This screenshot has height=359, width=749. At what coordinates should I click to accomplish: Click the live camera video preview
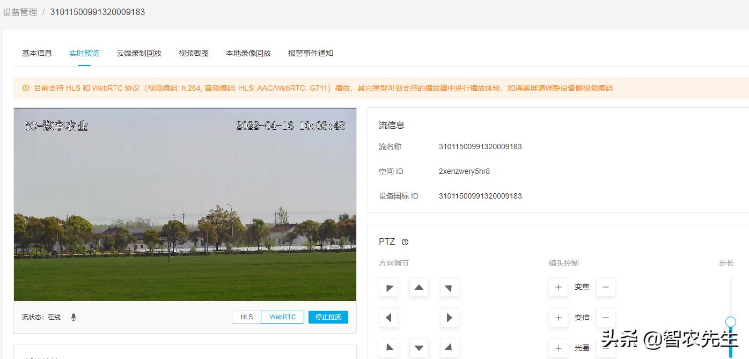185,204
